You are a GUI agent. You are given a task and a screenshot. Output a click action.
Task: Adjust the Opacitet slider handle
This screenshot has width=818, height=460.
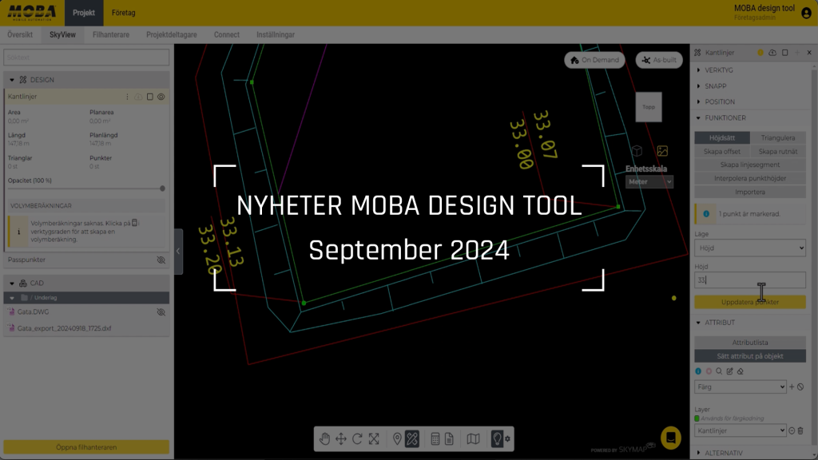(162, 188)
